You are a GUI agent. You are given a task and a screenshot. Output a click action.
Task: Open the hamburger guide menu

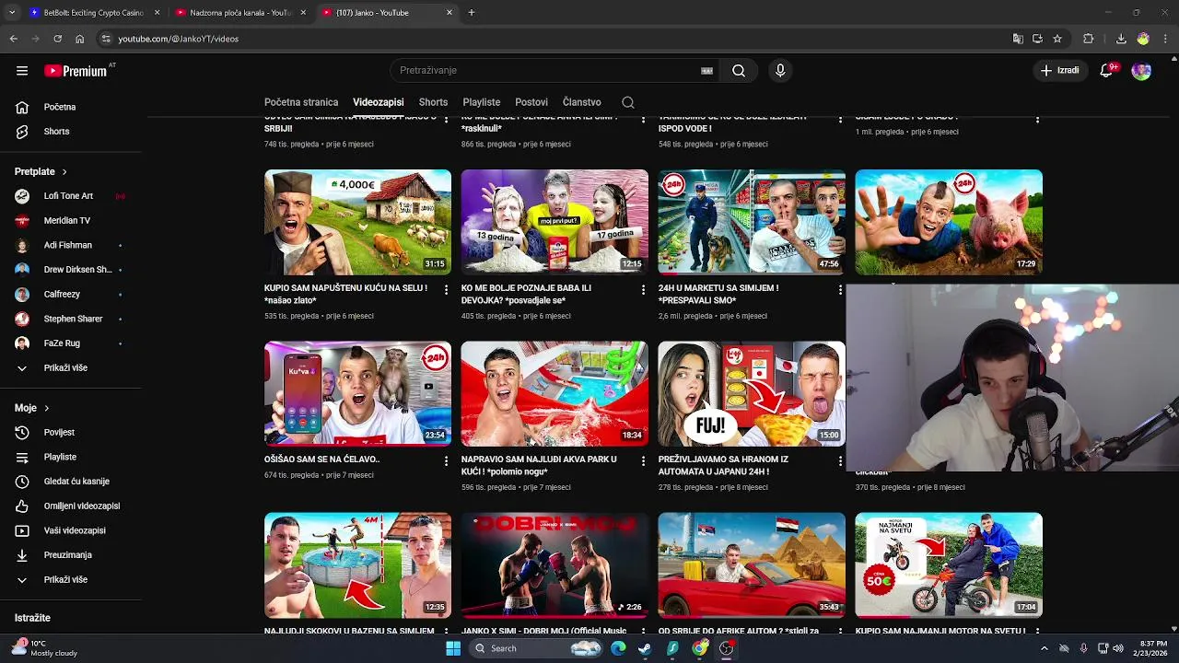coord(22,71)
